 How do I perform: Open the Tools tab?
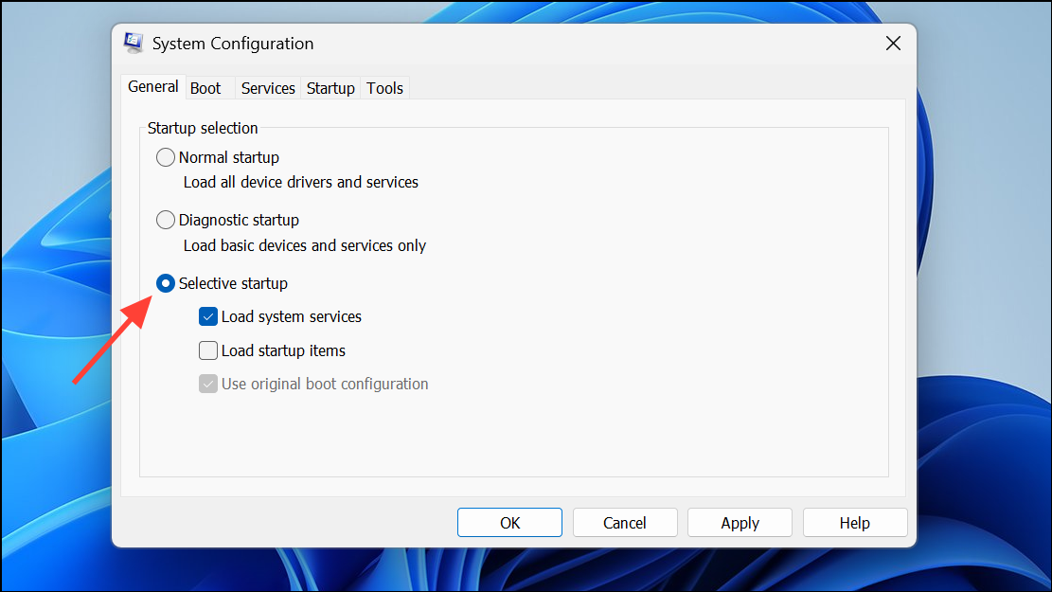pyautogui.click(x=384, y=88)
